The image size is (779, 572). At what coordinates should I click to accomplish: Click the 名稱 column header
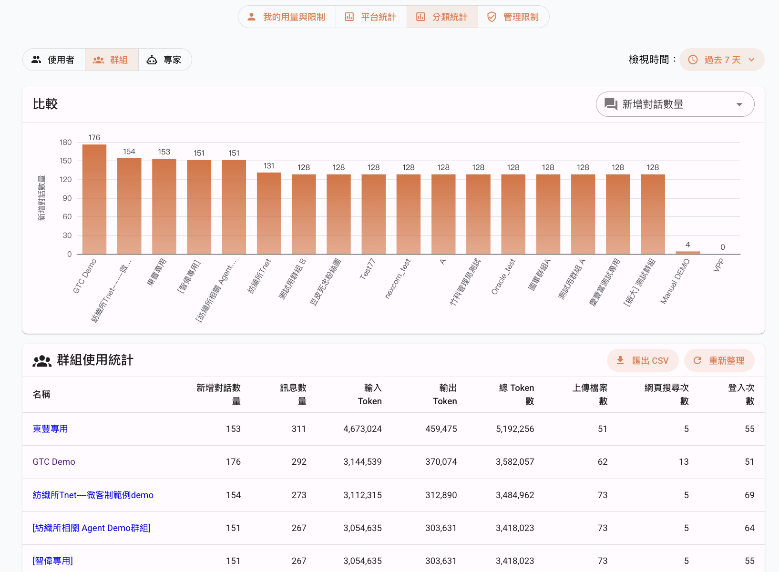point(41,394)
